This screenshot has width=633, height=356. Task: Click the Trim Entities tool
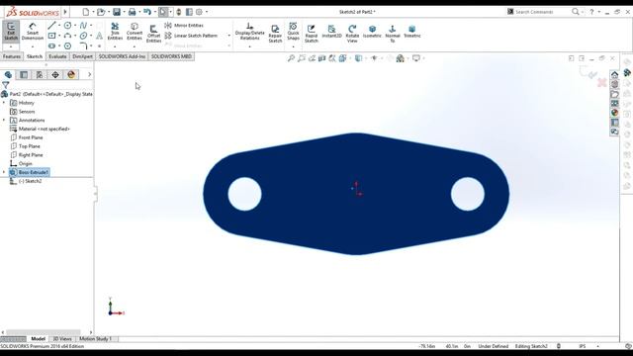(115, 32)
